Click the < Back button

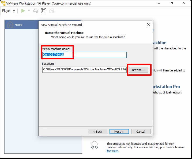[x=97, y=132]
